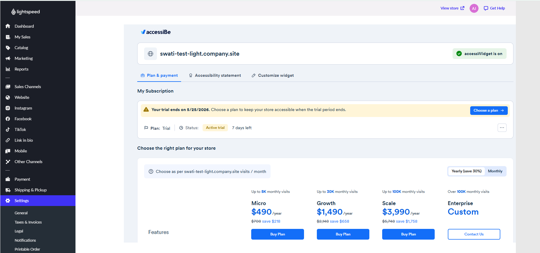
Task: Click Contact Us for Enterprise
Action: point(474,234)
